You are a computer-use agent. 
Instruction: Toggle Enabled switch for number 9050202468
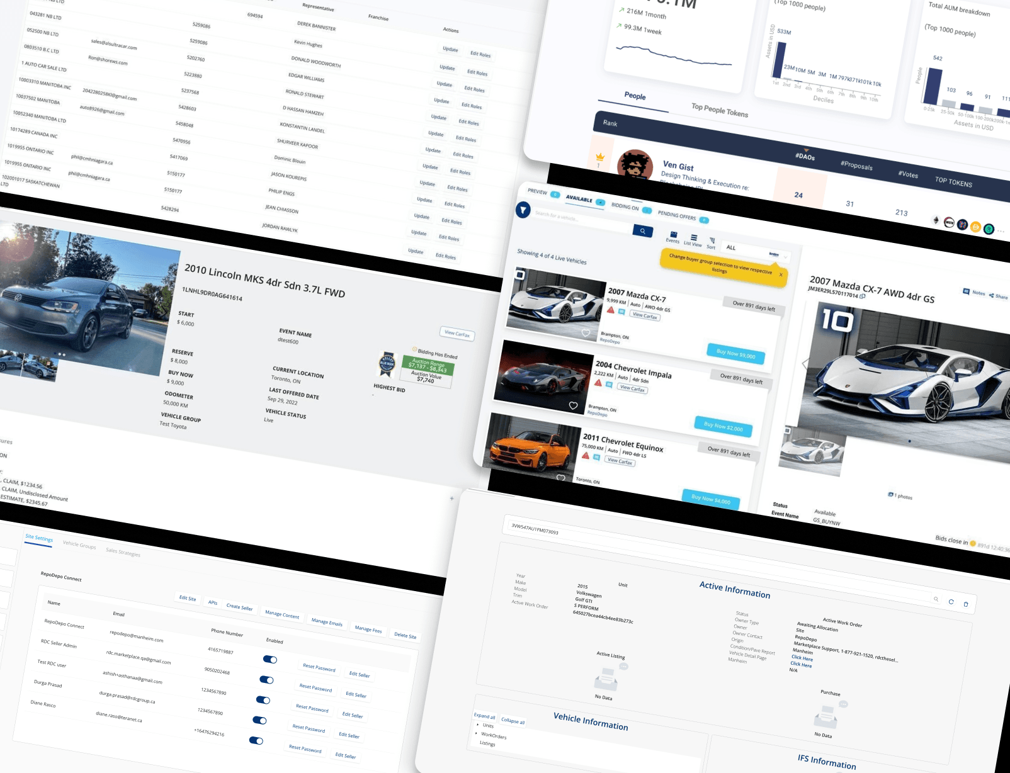(266, 680)
